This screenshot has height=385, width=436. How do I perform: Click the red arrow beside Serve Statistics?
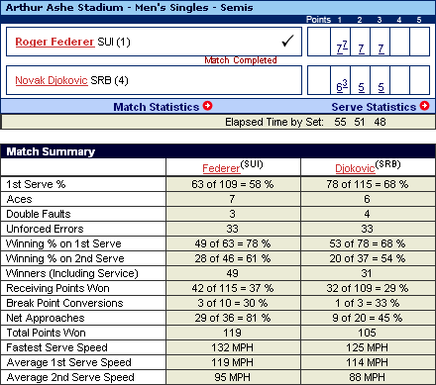click(x=424, y=106)
